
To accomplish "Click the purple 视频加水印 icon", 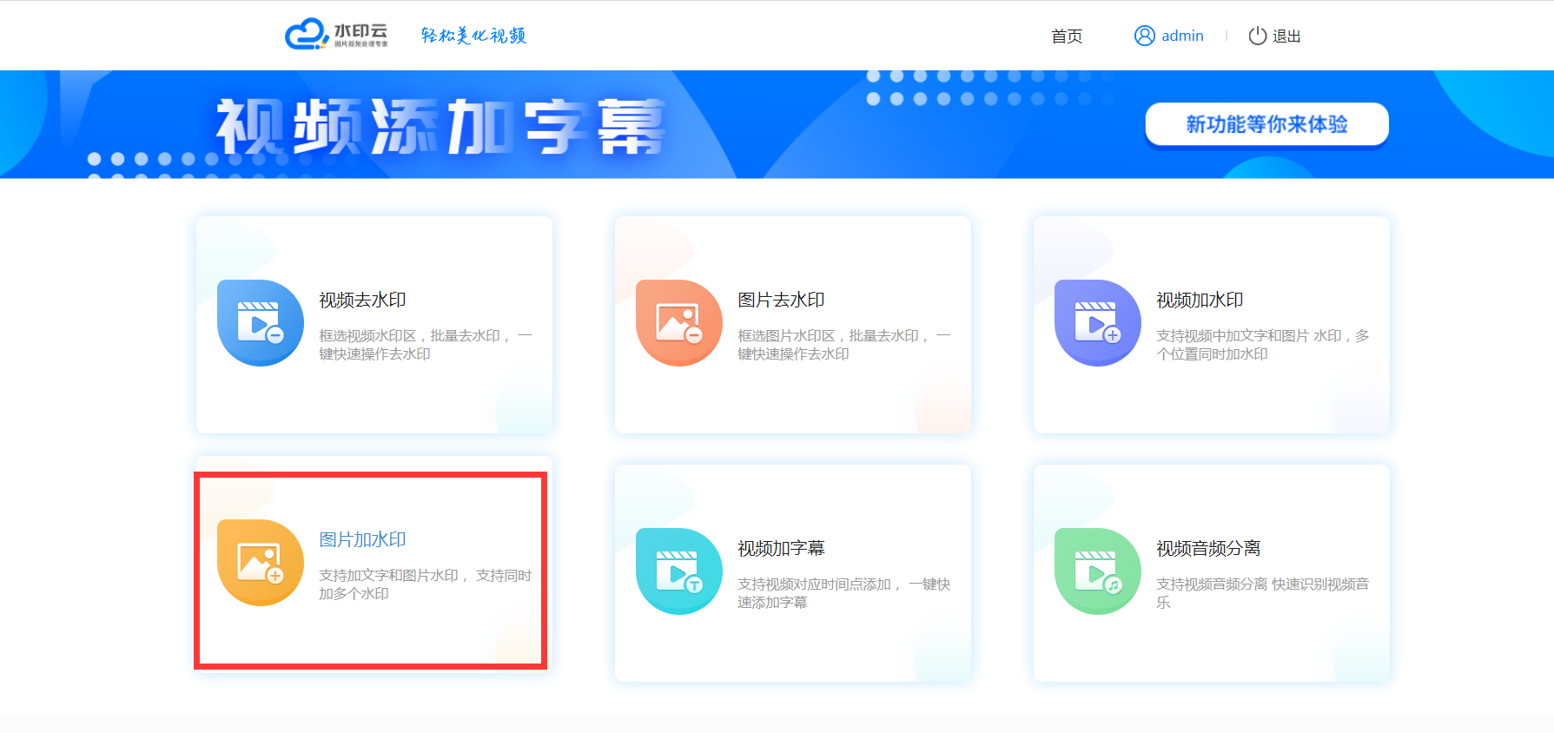I will pos(1097,323).
